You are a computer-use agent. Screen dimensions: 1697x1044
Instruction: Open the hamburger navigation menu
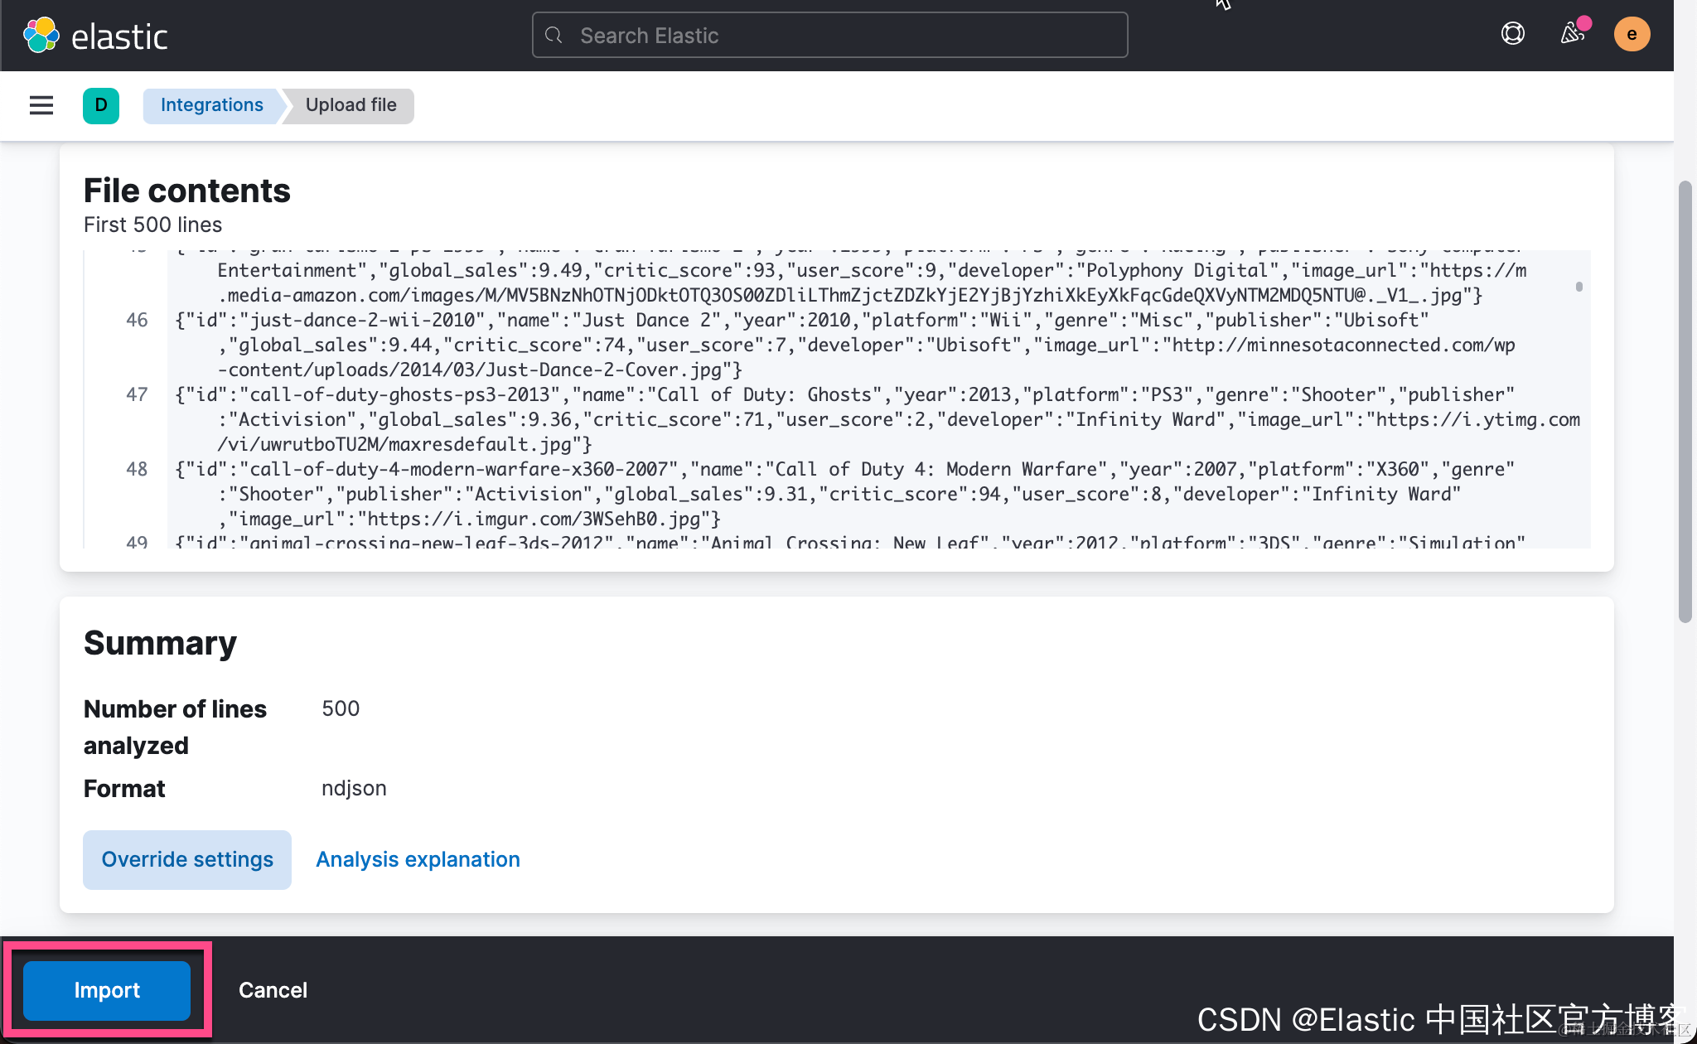coord(41,105)
